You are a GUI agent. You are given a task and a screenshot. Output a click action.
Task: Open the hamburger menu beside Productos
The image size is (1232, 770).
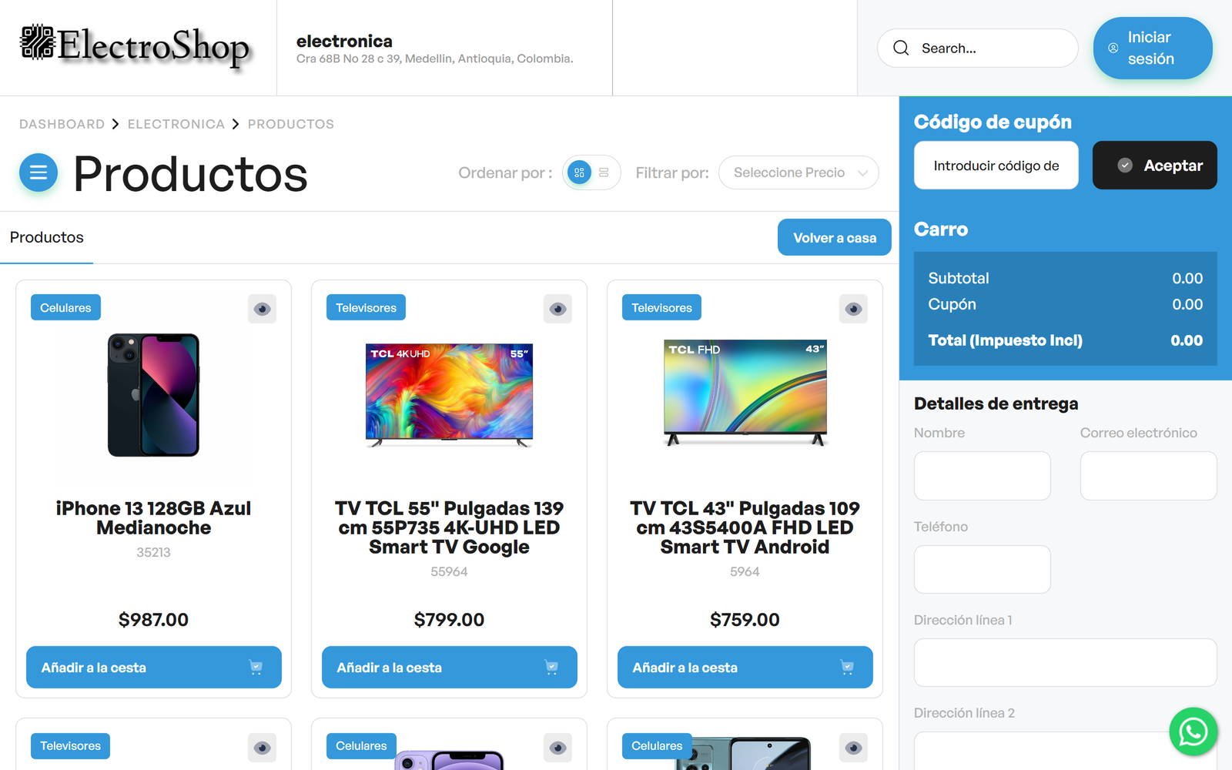tap(38, 173)
